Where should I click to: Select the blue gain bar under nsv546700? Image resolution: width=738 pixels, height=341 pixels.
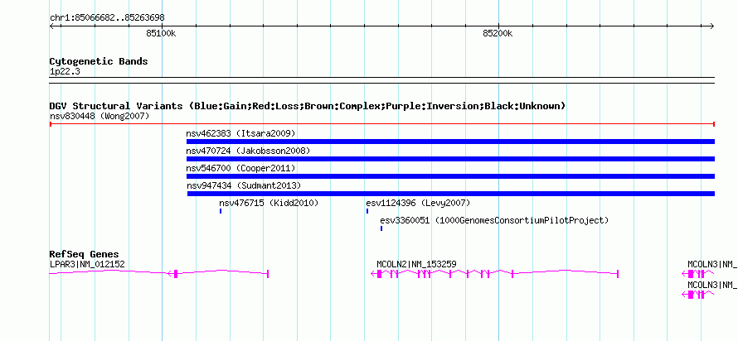pos(450,176)
